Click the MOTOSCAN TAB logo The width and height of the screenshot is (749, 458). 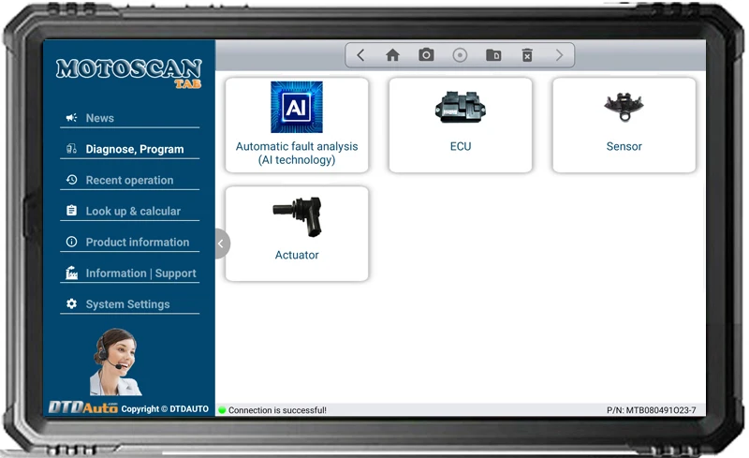click(129, 73)
